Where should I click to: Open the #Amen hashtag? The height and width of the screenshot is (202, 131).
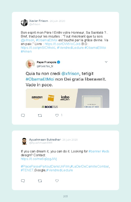(x=26, y=51)
